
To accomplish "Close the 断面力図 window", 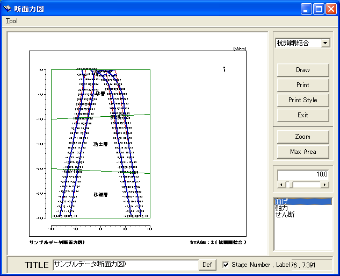I will click(x=331, y=9).
